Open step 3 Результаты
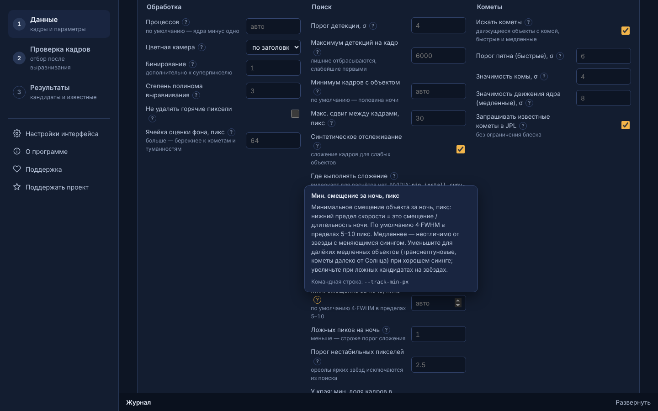Screen dimensions: 658x411 click(59, 92)
